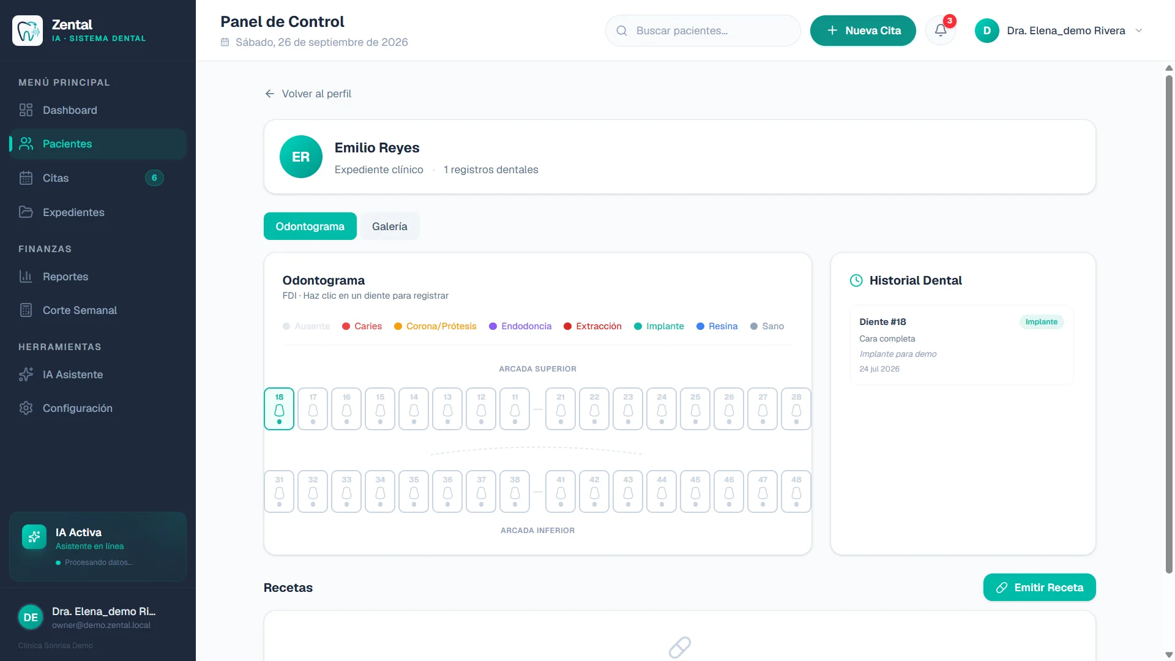
Task: Open the notifications bell icon
Action: point(941,31)
